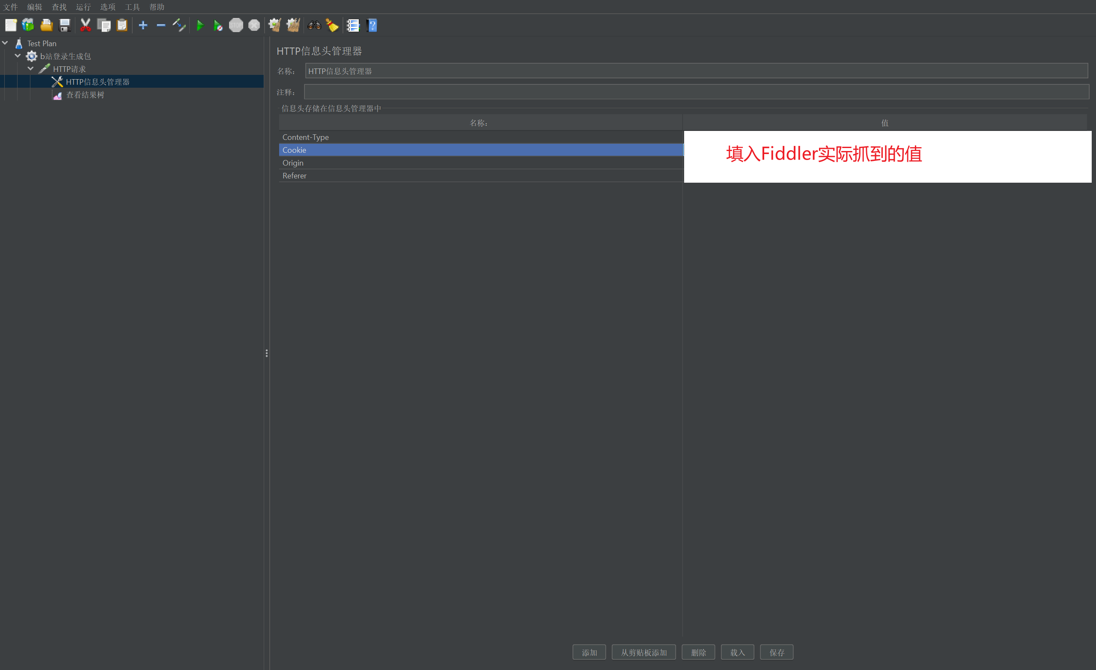
Task: Open the 运行 menu
Action: coord(83,7)
